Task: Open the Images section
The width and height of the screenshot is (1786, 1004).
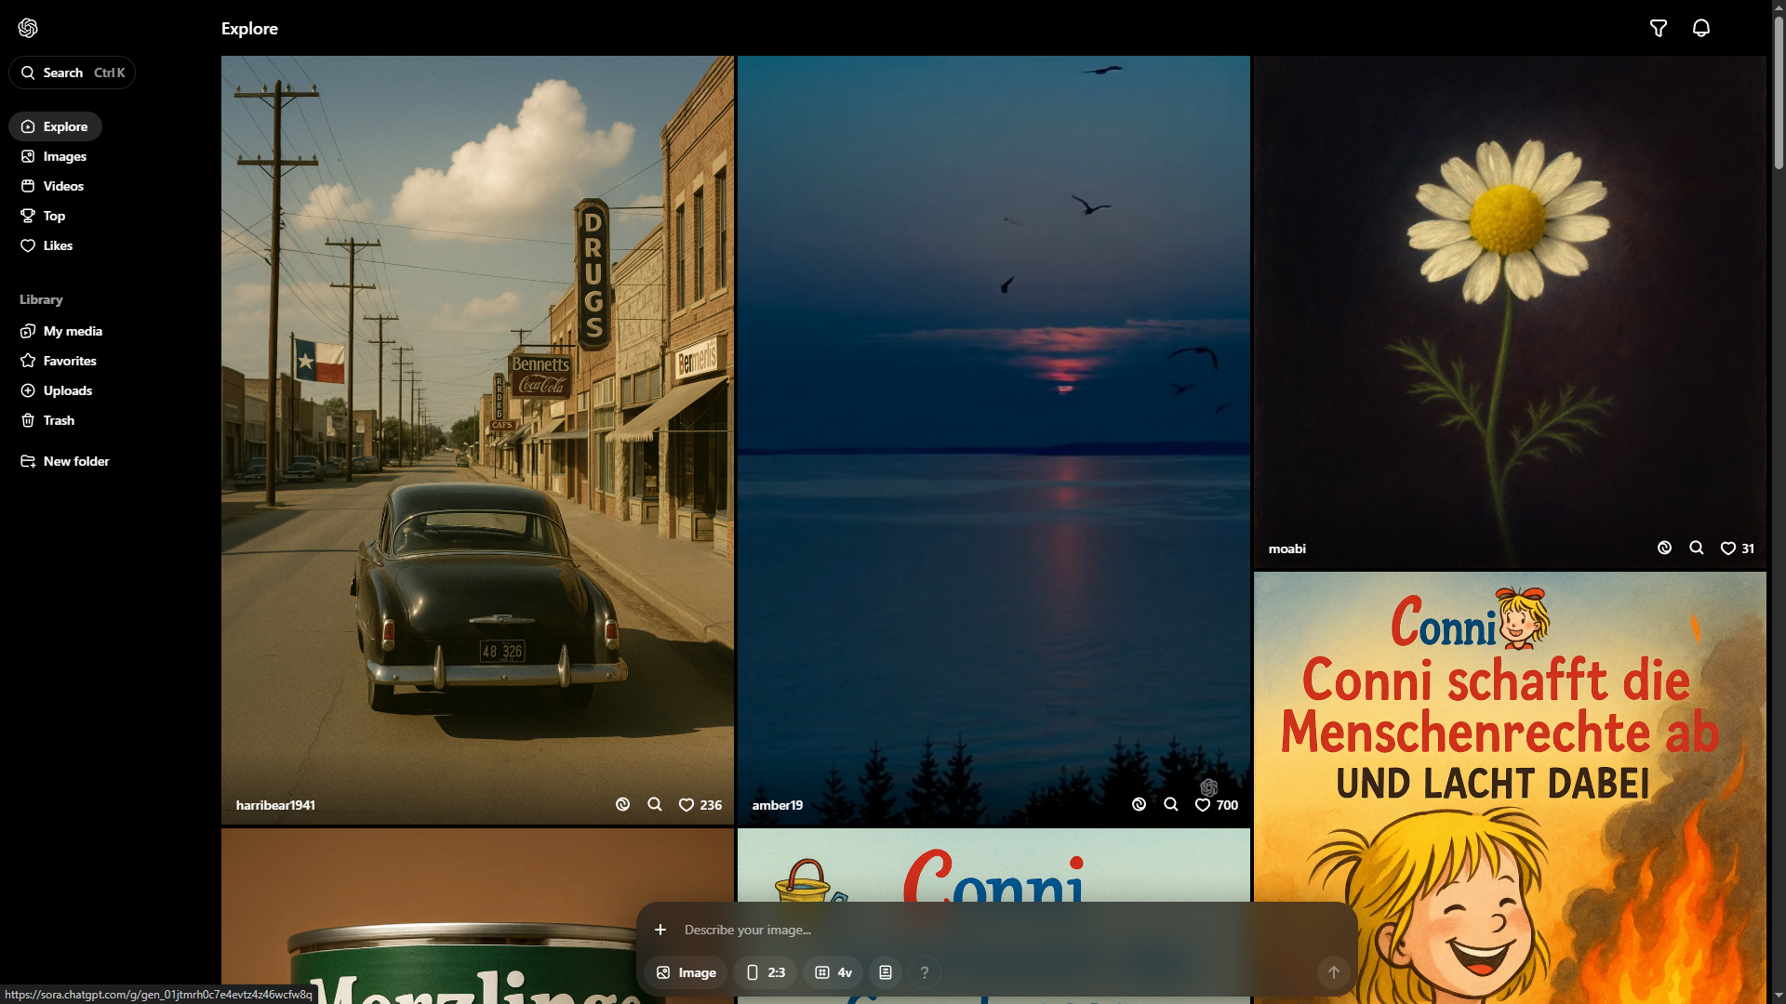Action: pos(54,156)
